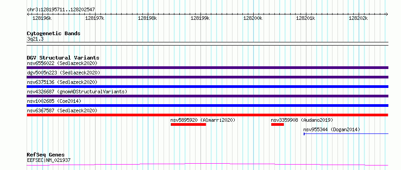Click the DGV Structural Variants track title
The height and width of the screenshot is (170, 401).
tap(63, 58)
